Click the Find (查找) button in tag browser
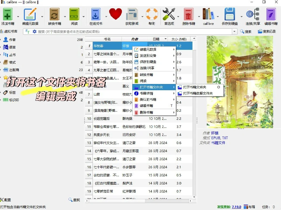Viewport: 281px width, 210px height. pyautogui.click(x=74, y=200)
